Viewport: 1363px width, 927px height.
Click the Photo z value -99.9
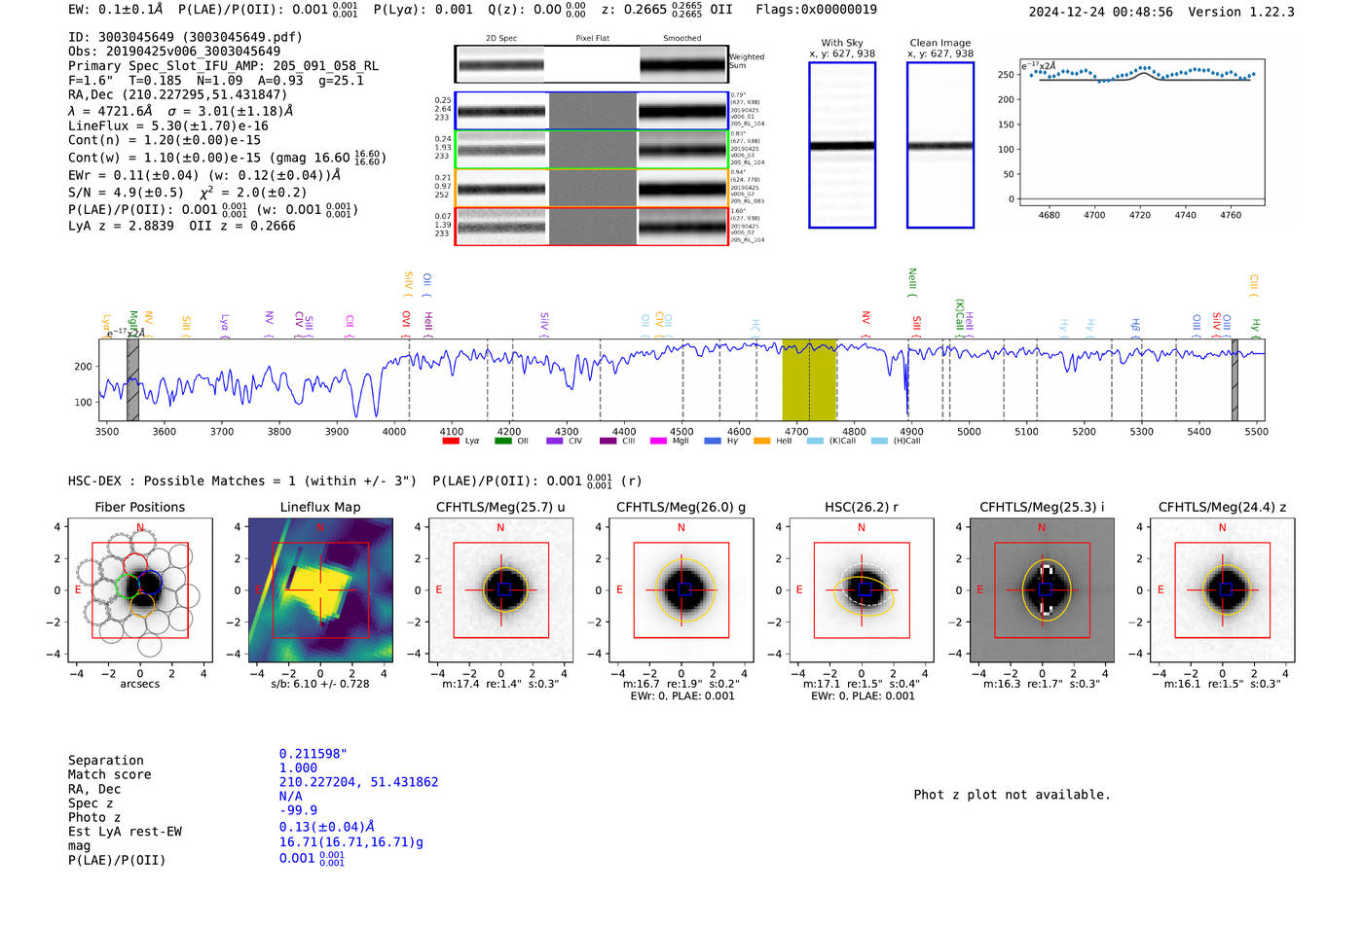pyautogui.click(x=298, y=810)
